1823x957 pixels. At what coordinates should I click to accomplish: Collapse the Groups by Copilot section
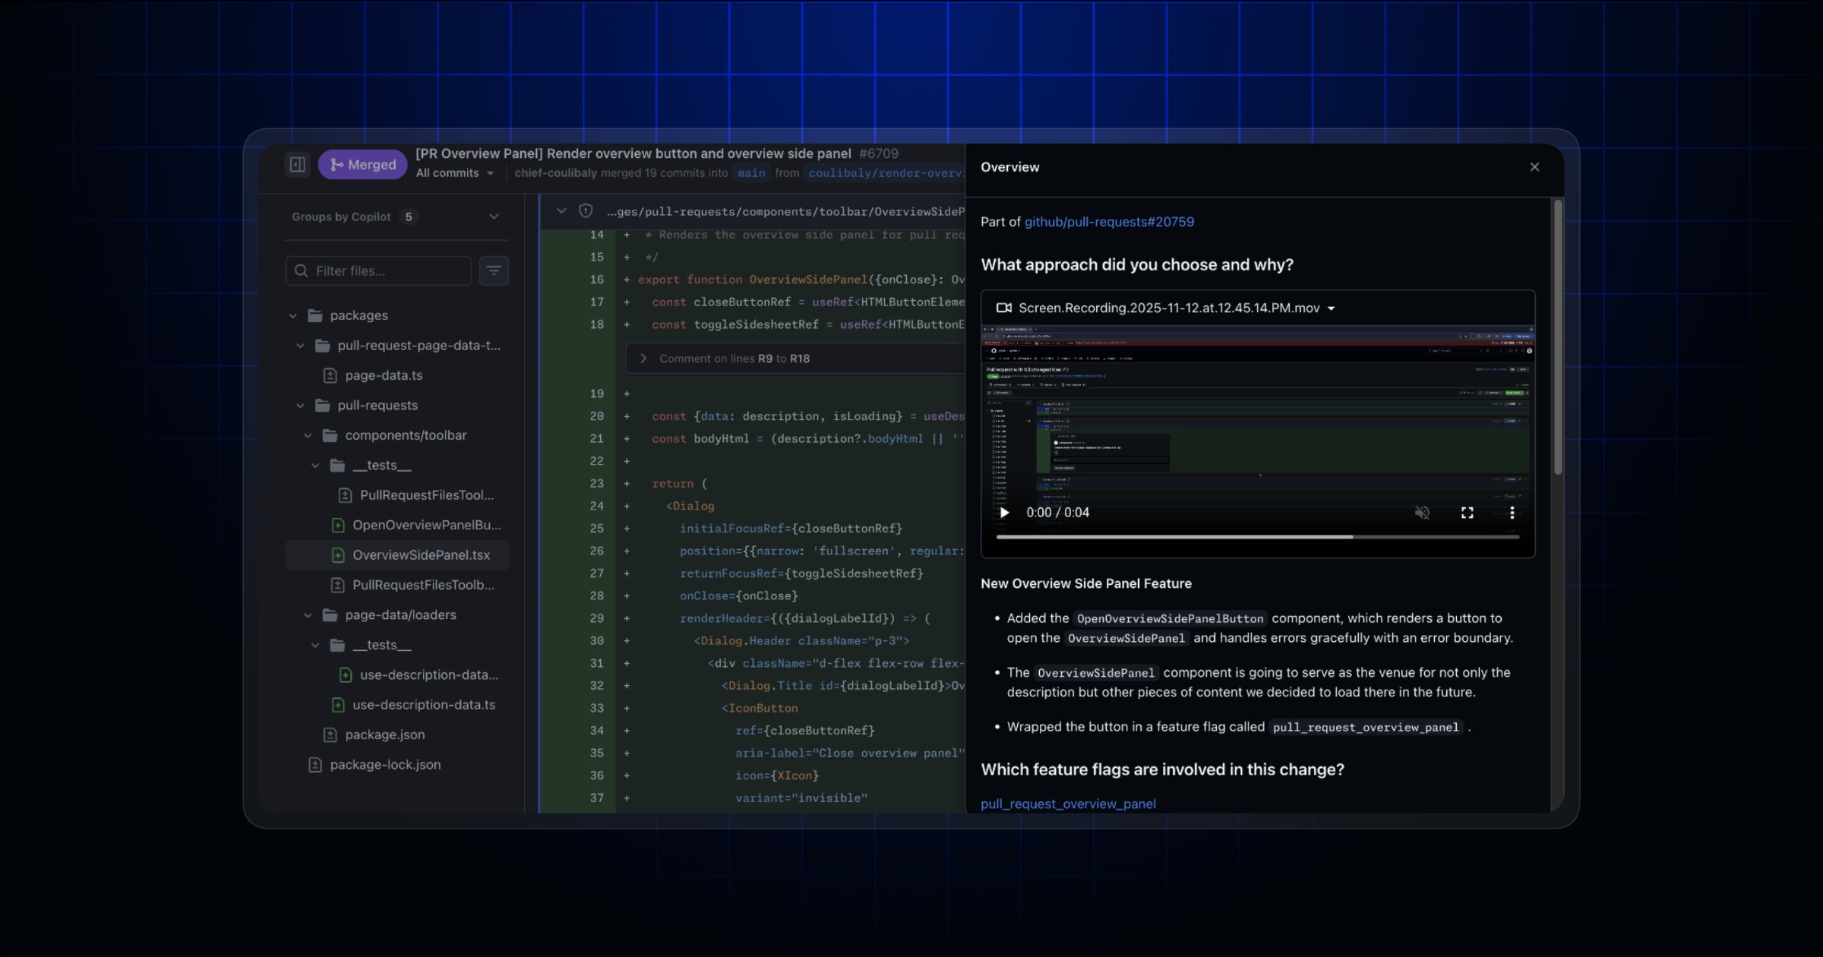pos(494,216)
